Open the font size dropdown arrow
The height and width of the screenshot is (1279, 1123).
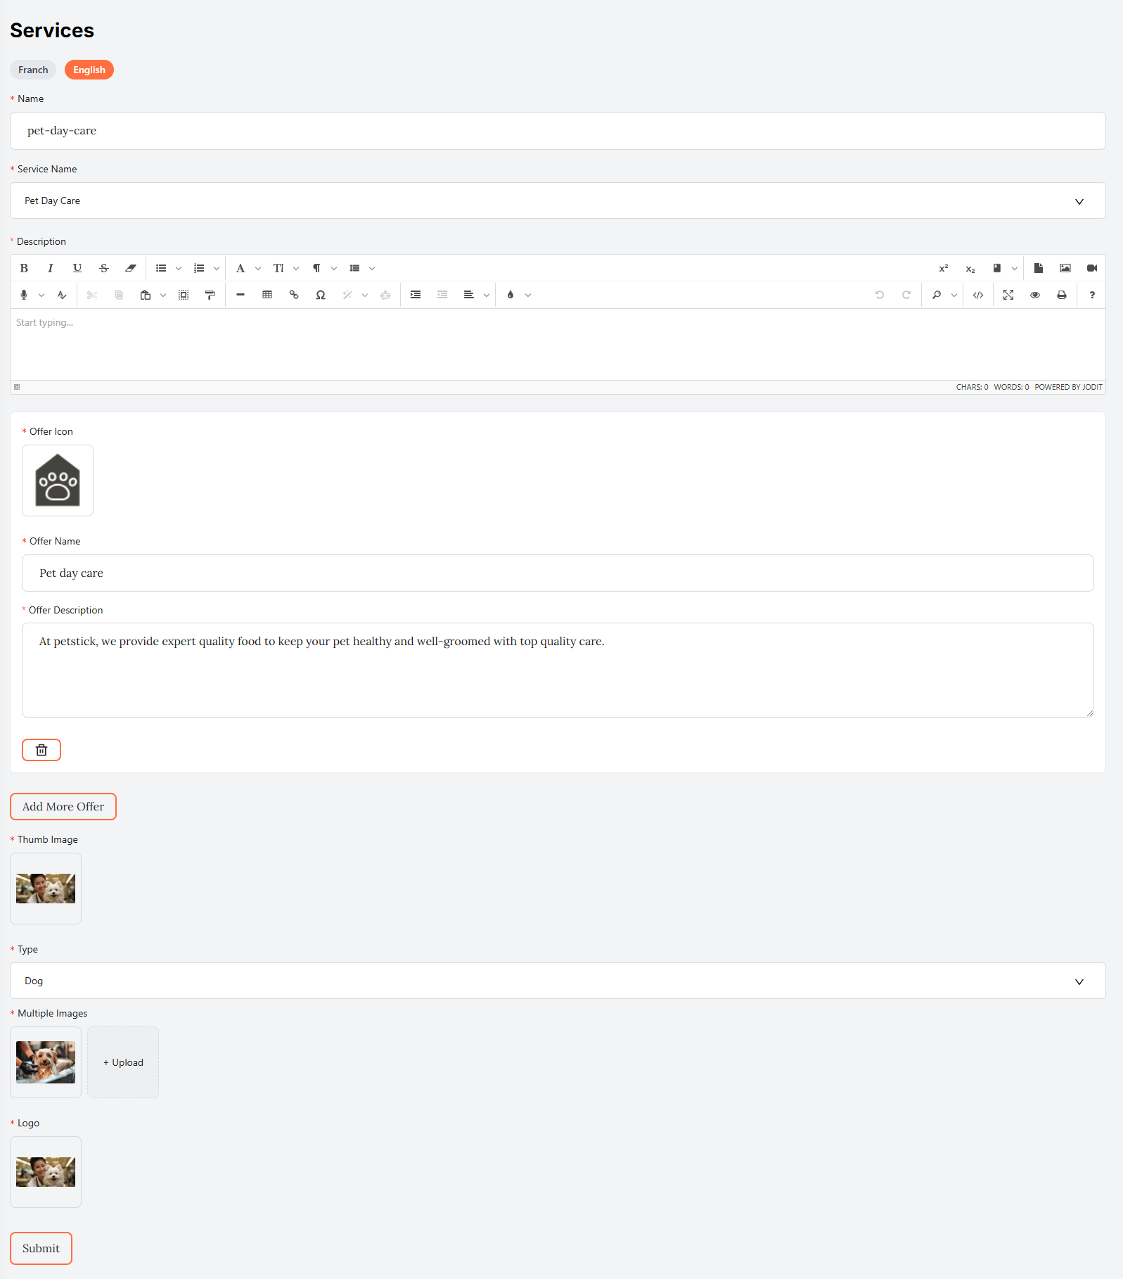point(296,268)
